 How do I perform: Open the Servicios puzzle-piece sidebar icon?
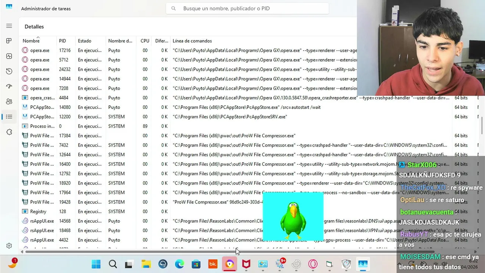(9, 132)
